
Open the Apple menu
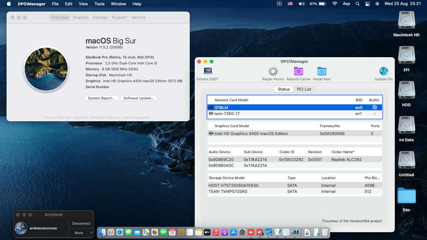click(8, 4)
